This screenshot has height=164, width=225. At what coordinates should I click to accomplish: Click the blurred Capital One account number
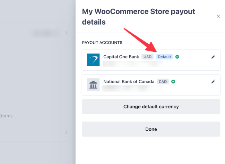pos(132,64)
